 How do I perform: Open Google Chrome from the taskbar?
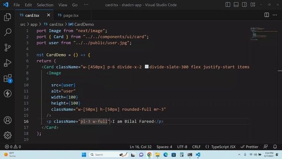149,155
